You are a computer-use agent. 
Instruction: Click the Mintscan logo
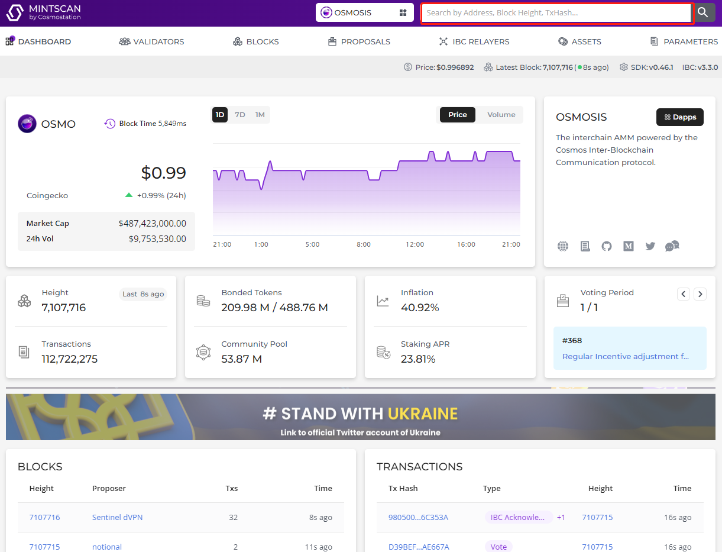coord(44,12)
